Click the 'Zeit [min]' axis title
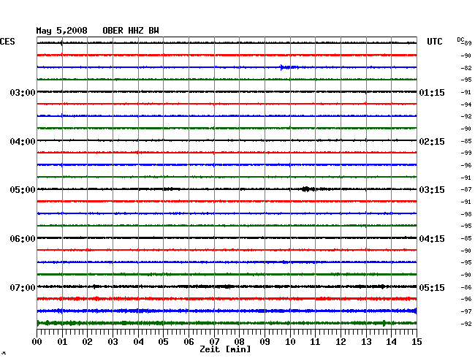475x361 pixels. pos(225,349)
